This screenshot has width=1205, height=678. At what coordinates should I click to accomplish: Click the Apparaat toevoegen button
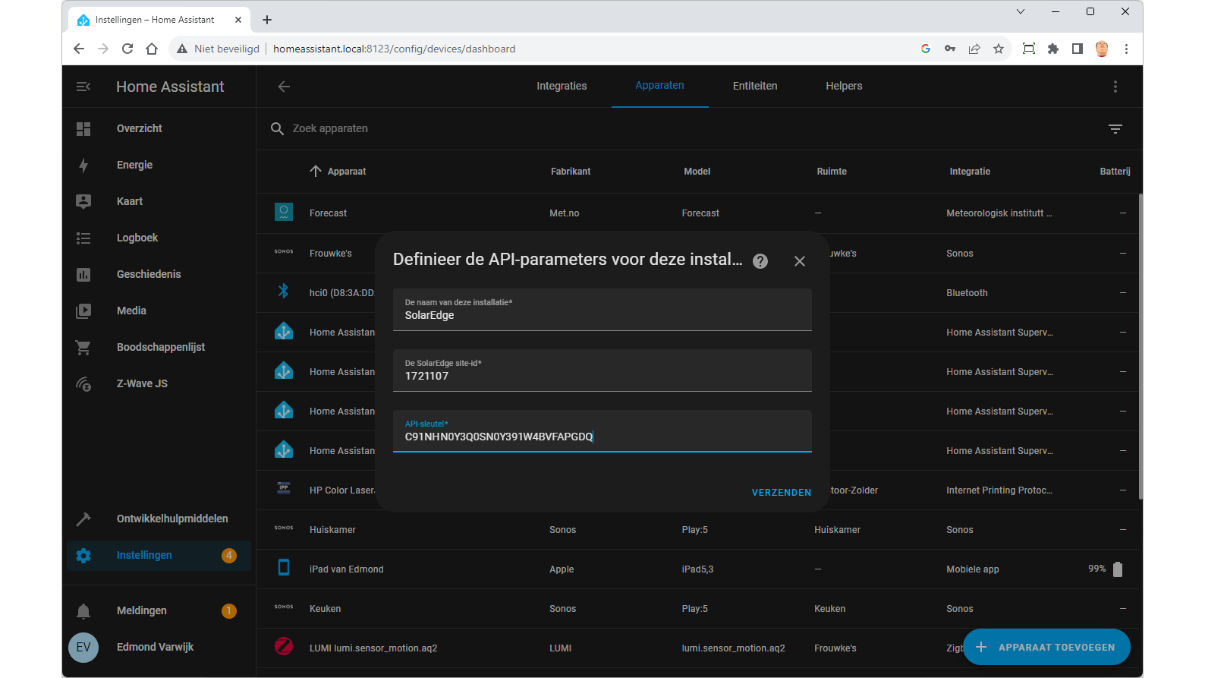pyautogui.click(x=1046, y=647)
